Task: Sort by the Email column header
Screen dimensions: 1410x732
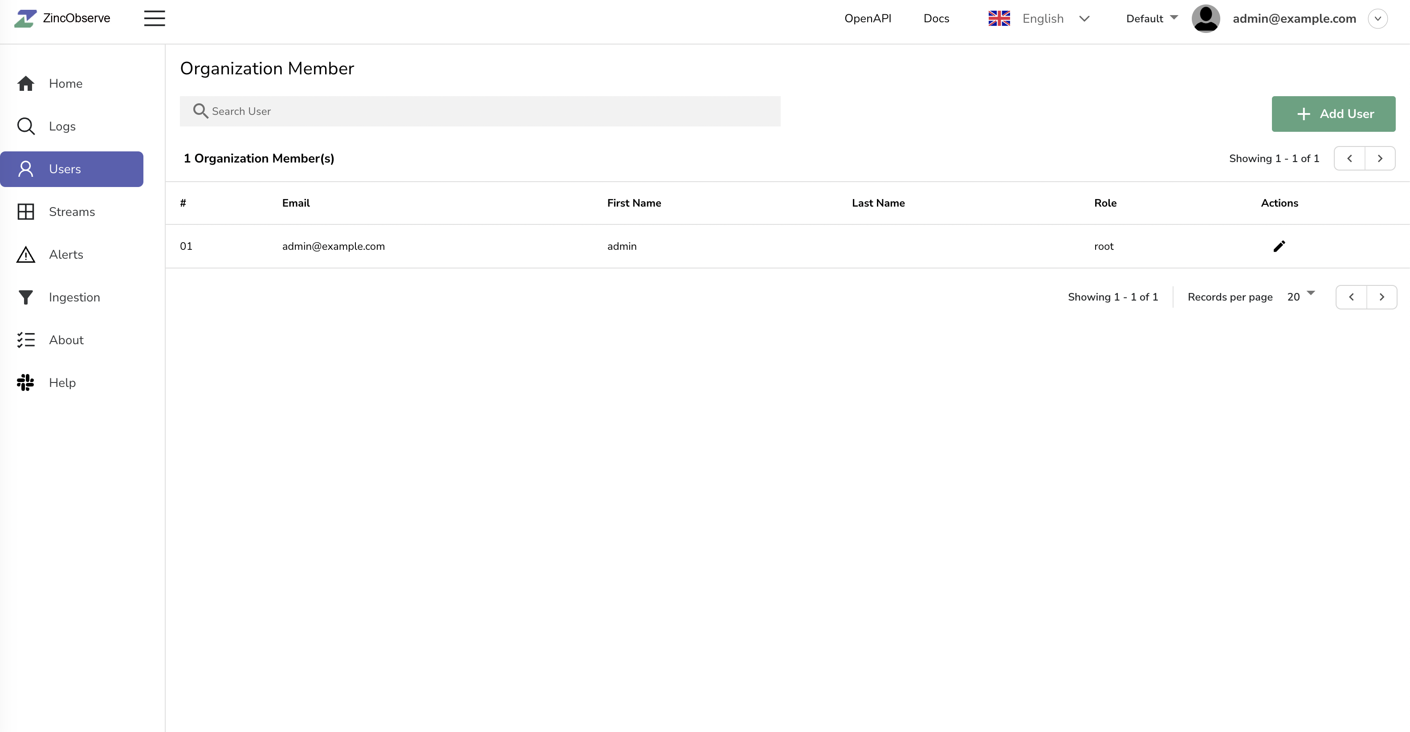Action: (x=296, y=203)
